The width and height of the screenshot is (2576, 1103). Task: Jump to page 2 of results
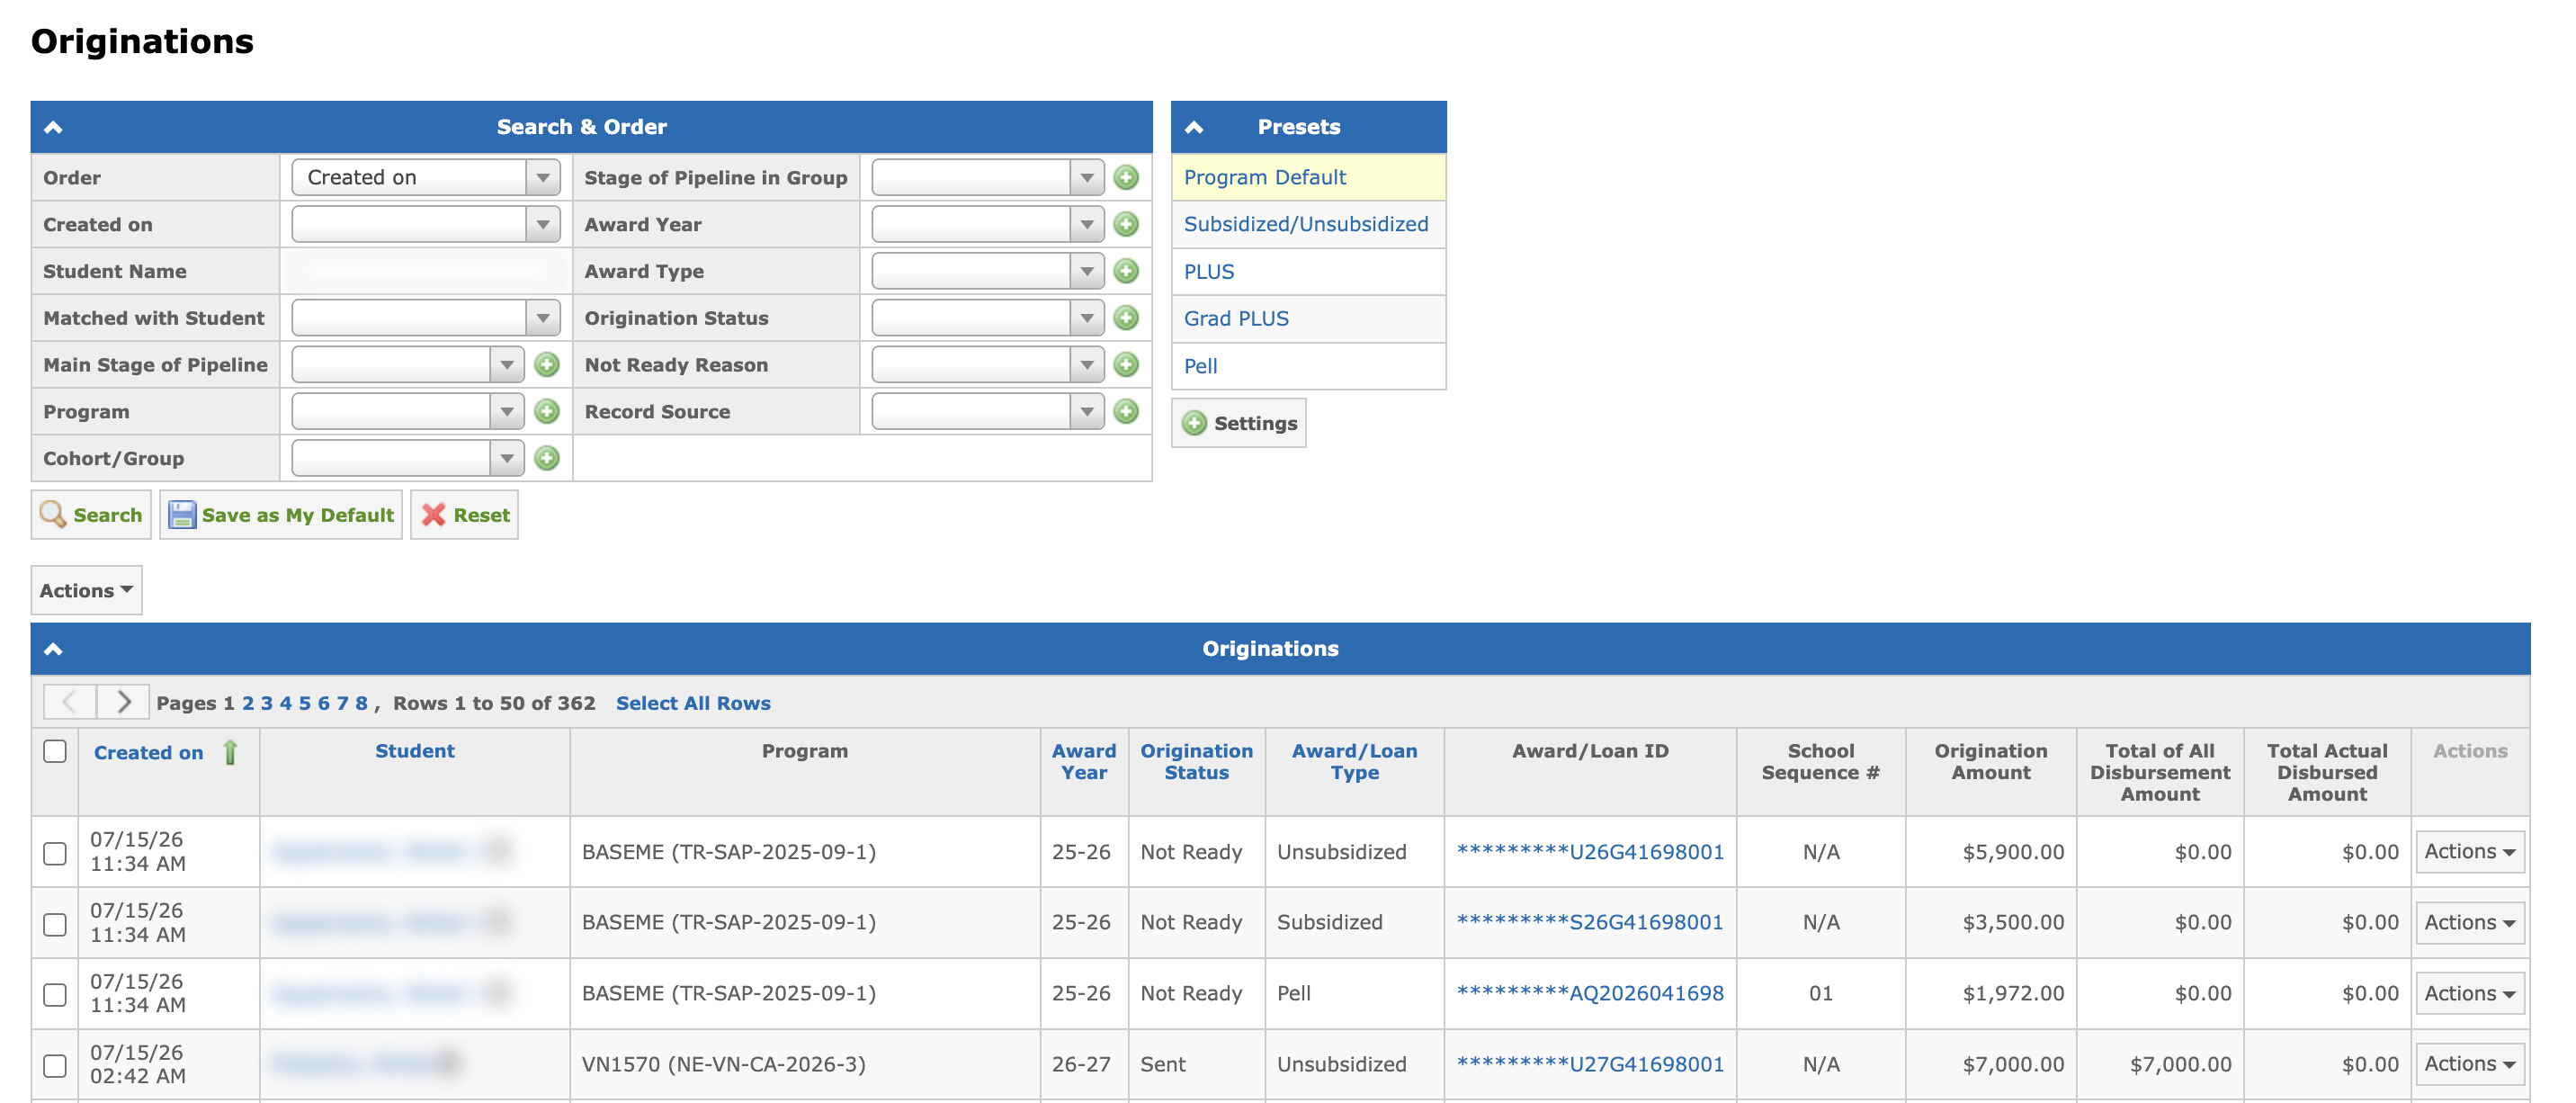[x=248, y=703]
